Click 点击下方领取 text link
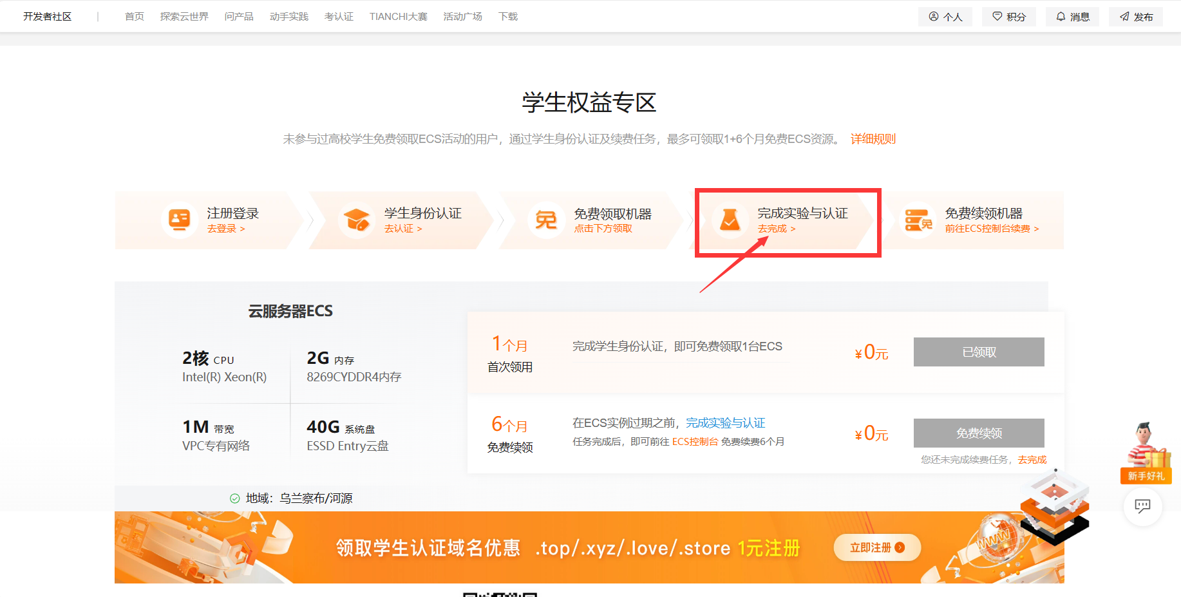1181x597 pixels. pyautogui.click(x=603, y=229)
